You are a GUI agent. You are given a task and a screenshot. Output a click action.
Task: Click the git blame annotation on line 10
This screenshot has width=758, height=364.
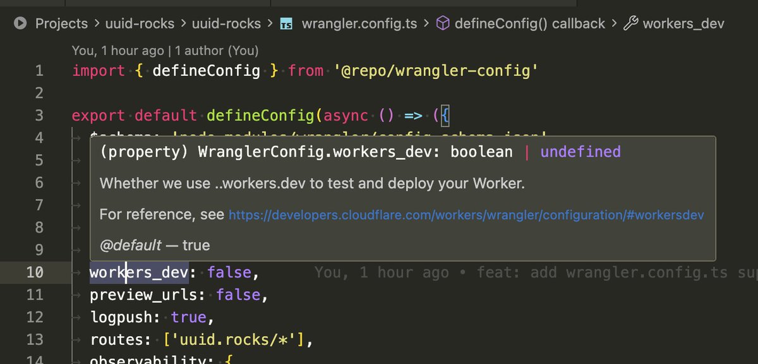[536, 272]
